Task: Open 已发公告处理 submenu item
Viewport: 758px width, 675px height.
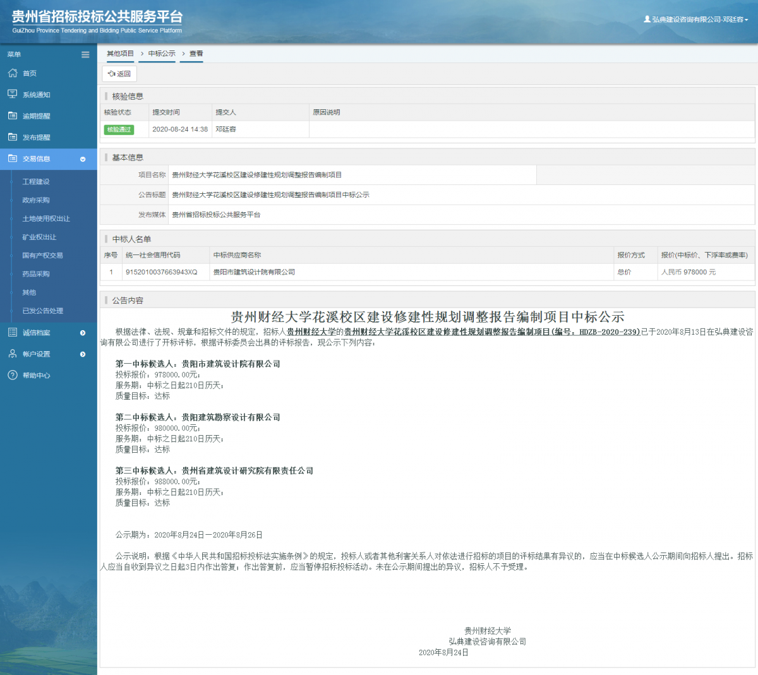Action: 43,311
